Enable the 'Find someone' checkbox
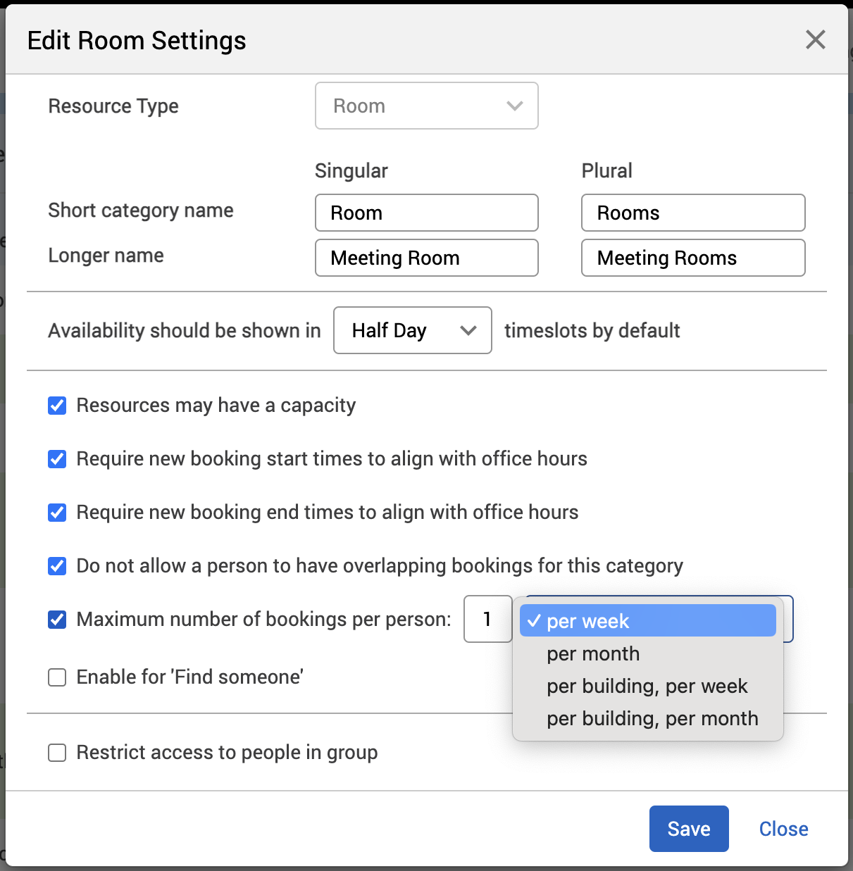The image size is (853, 871). coord(57,677)
